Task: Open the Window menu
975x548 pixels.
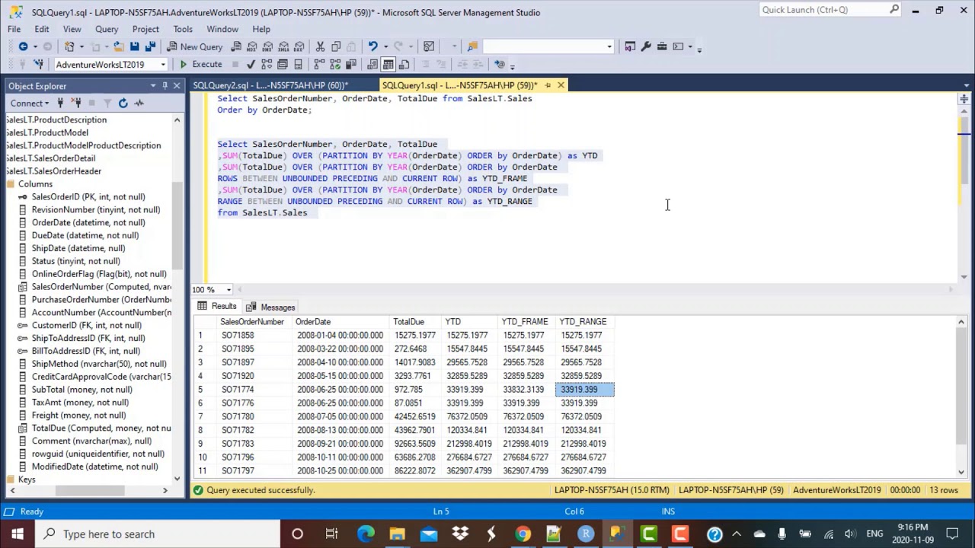Action: (x=222, y=29)
